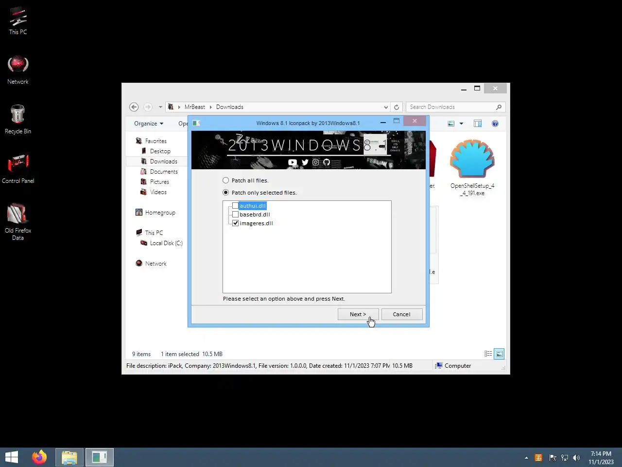Click MrBeast in the address breadcrumb
This screenshot has width=622, height=467.
pyautogui.click(x=195, y=107)
